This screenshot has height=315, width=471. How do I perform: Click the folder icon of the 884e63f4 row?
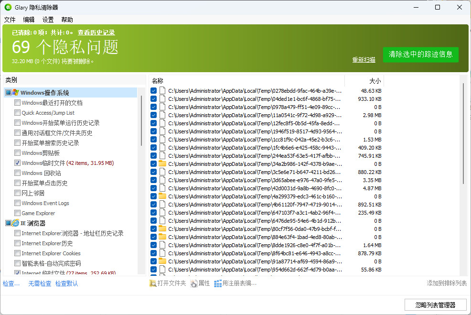pos(162,237)
